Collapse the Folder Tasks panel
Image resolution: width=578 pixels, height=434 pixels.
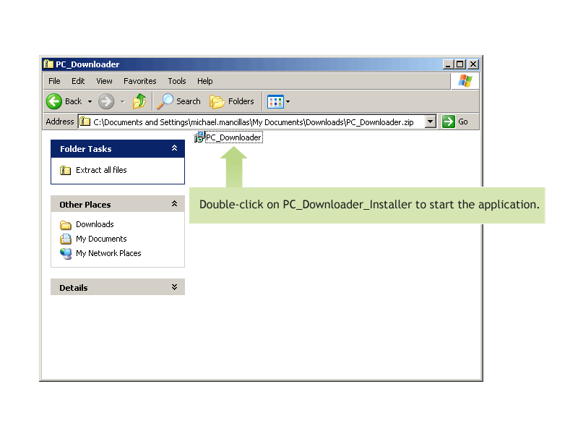pos(174,148)
